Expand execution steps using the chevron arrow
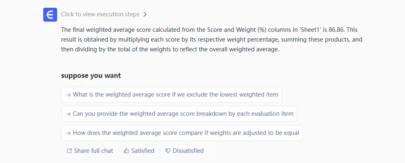405x163 pixels. point(145,14)
